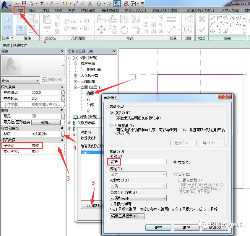The height and width of the screenshot is (236, 250).
Task: Open the Revit application menu button
Action: [x=6, y=6]
